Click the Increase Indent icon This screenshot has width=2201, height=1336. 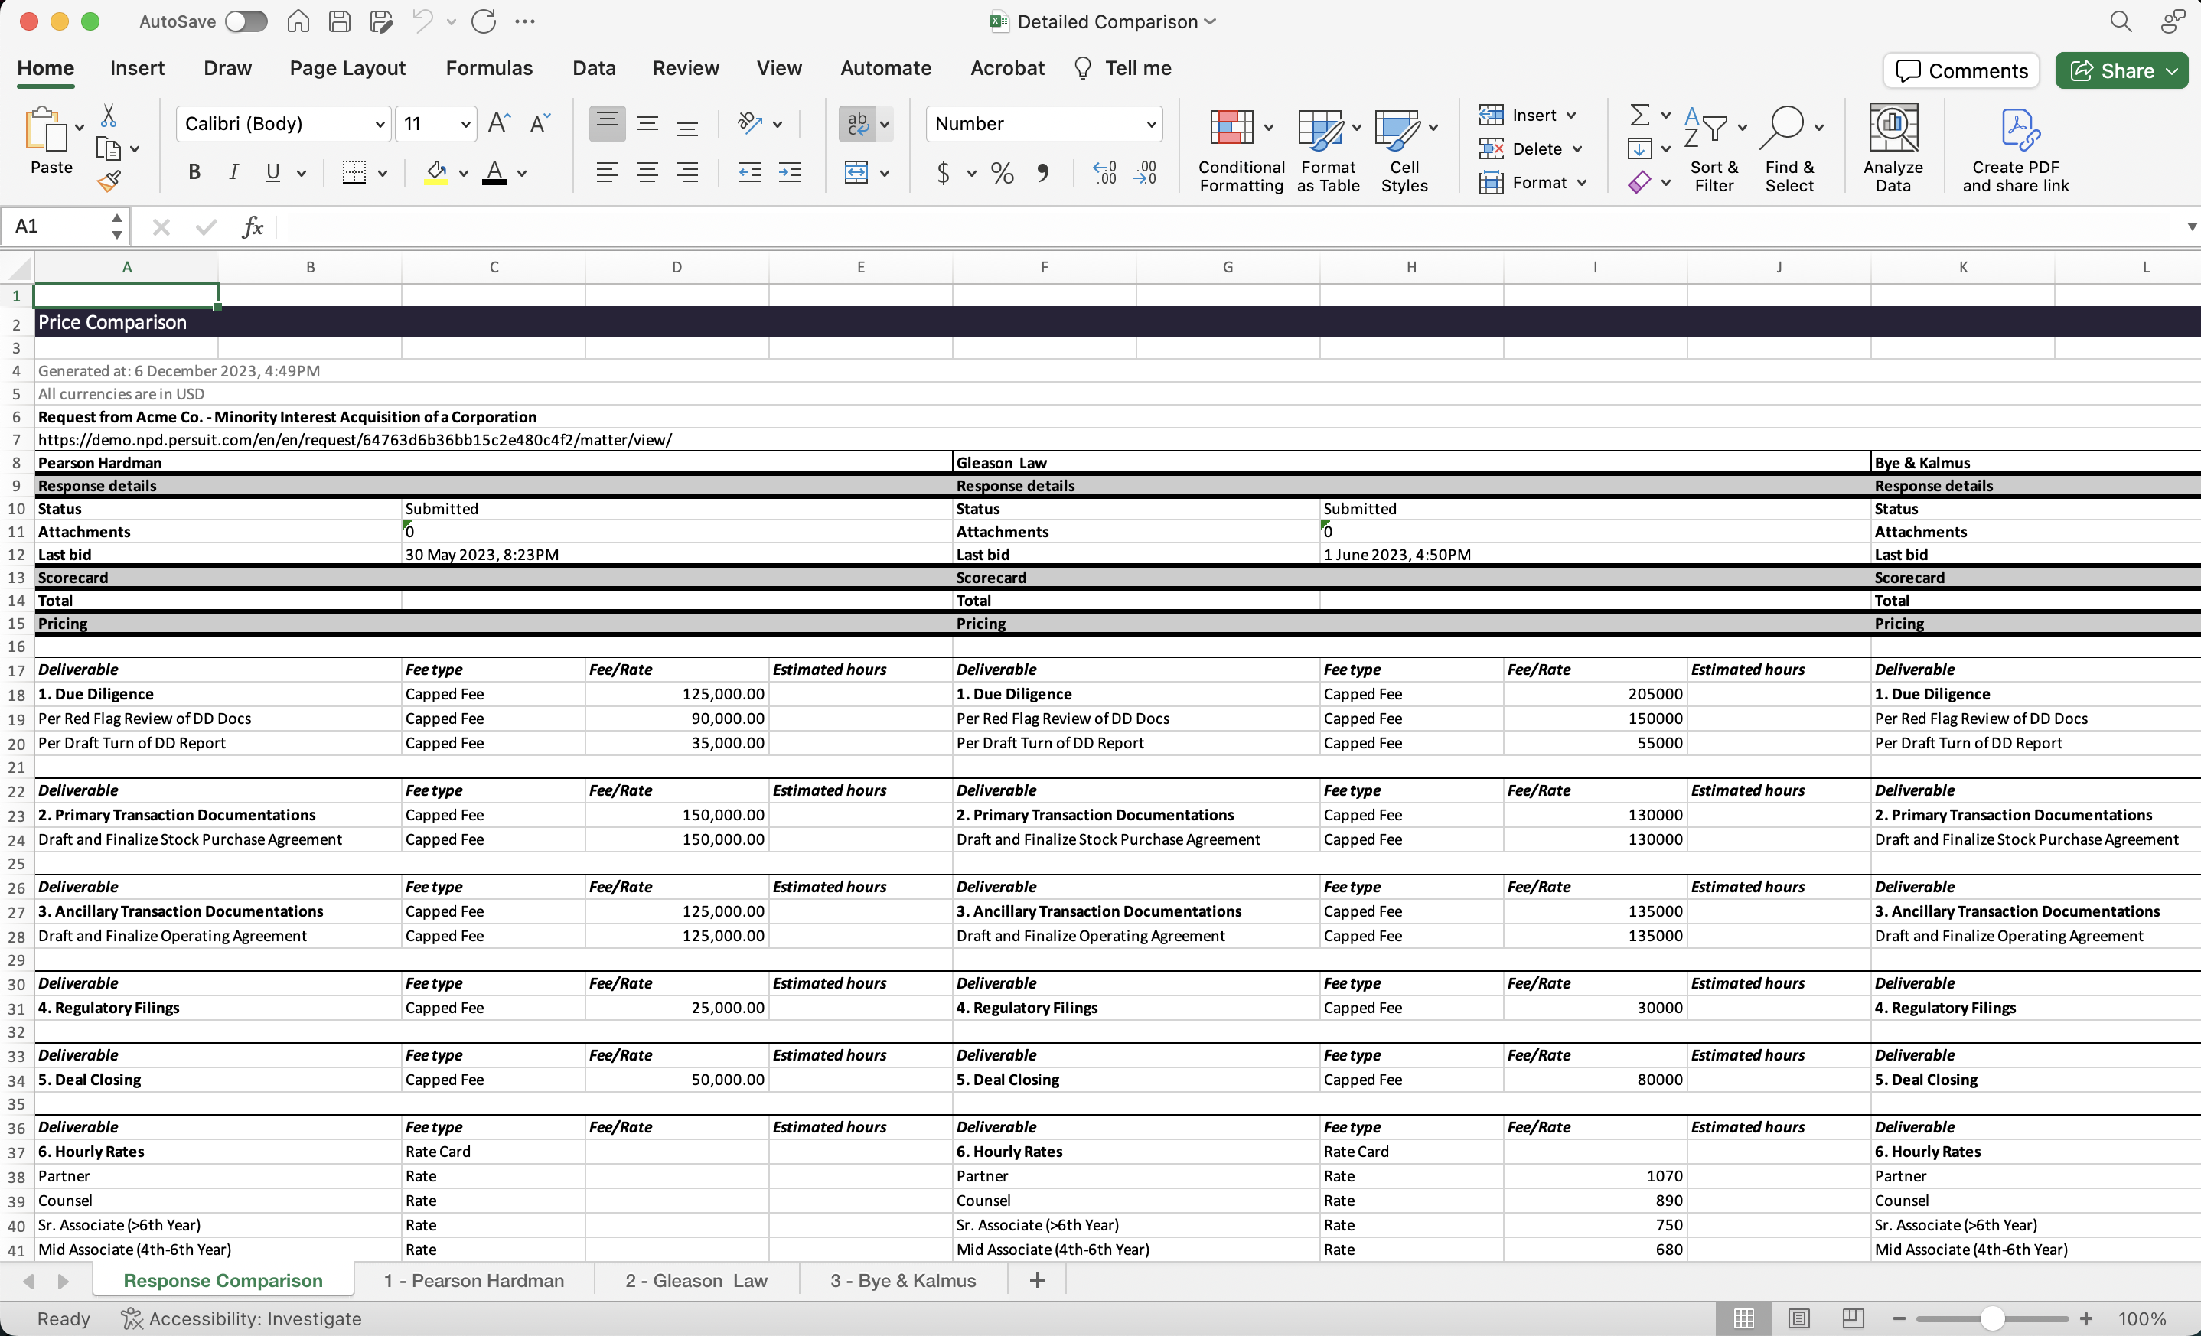pos(790,172)
